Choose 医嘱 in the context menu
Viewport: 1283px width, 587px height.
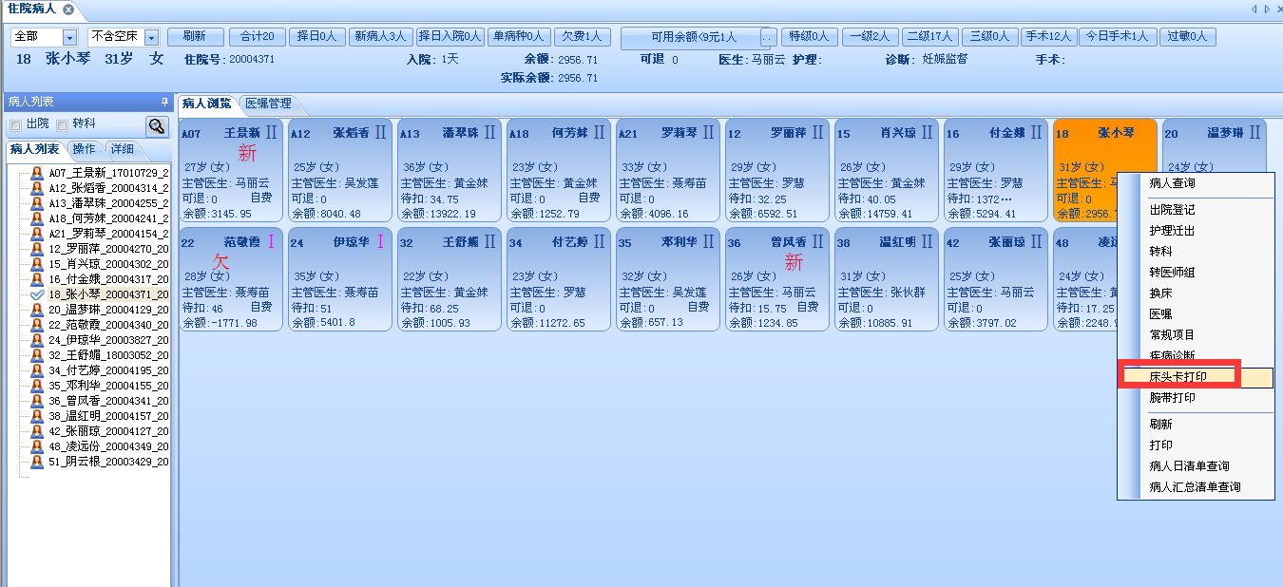[x=1196, y=314]
